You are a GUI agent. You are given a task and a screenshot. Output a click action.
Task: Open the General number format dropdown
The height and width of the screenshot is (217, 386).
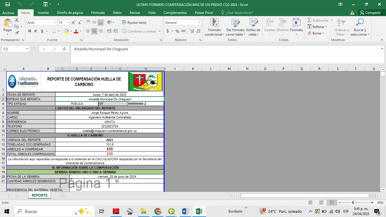pos(199,23)
